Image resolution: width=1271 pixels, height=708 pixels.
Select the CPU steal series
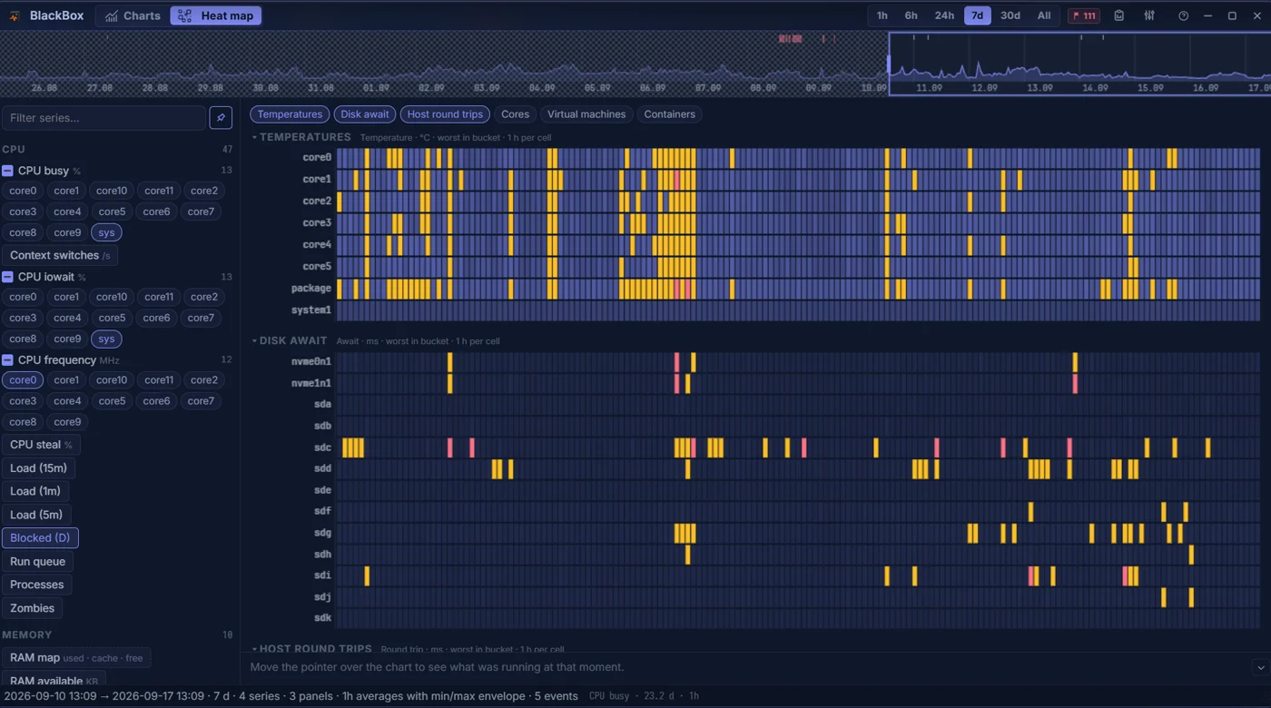tap(41, 445)
